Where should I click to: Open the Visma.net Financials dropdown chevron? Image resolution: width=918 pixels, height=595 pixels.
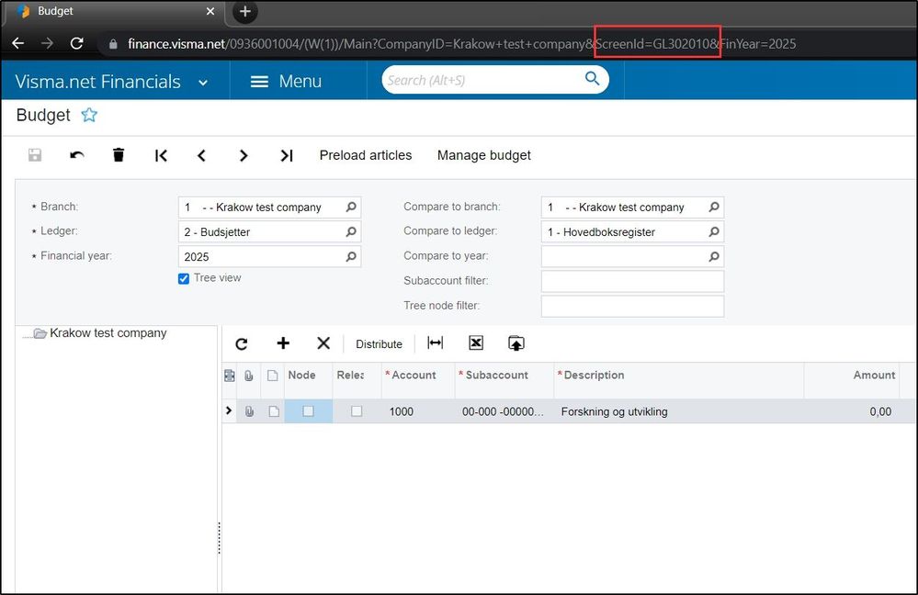[x=202, y=83]
